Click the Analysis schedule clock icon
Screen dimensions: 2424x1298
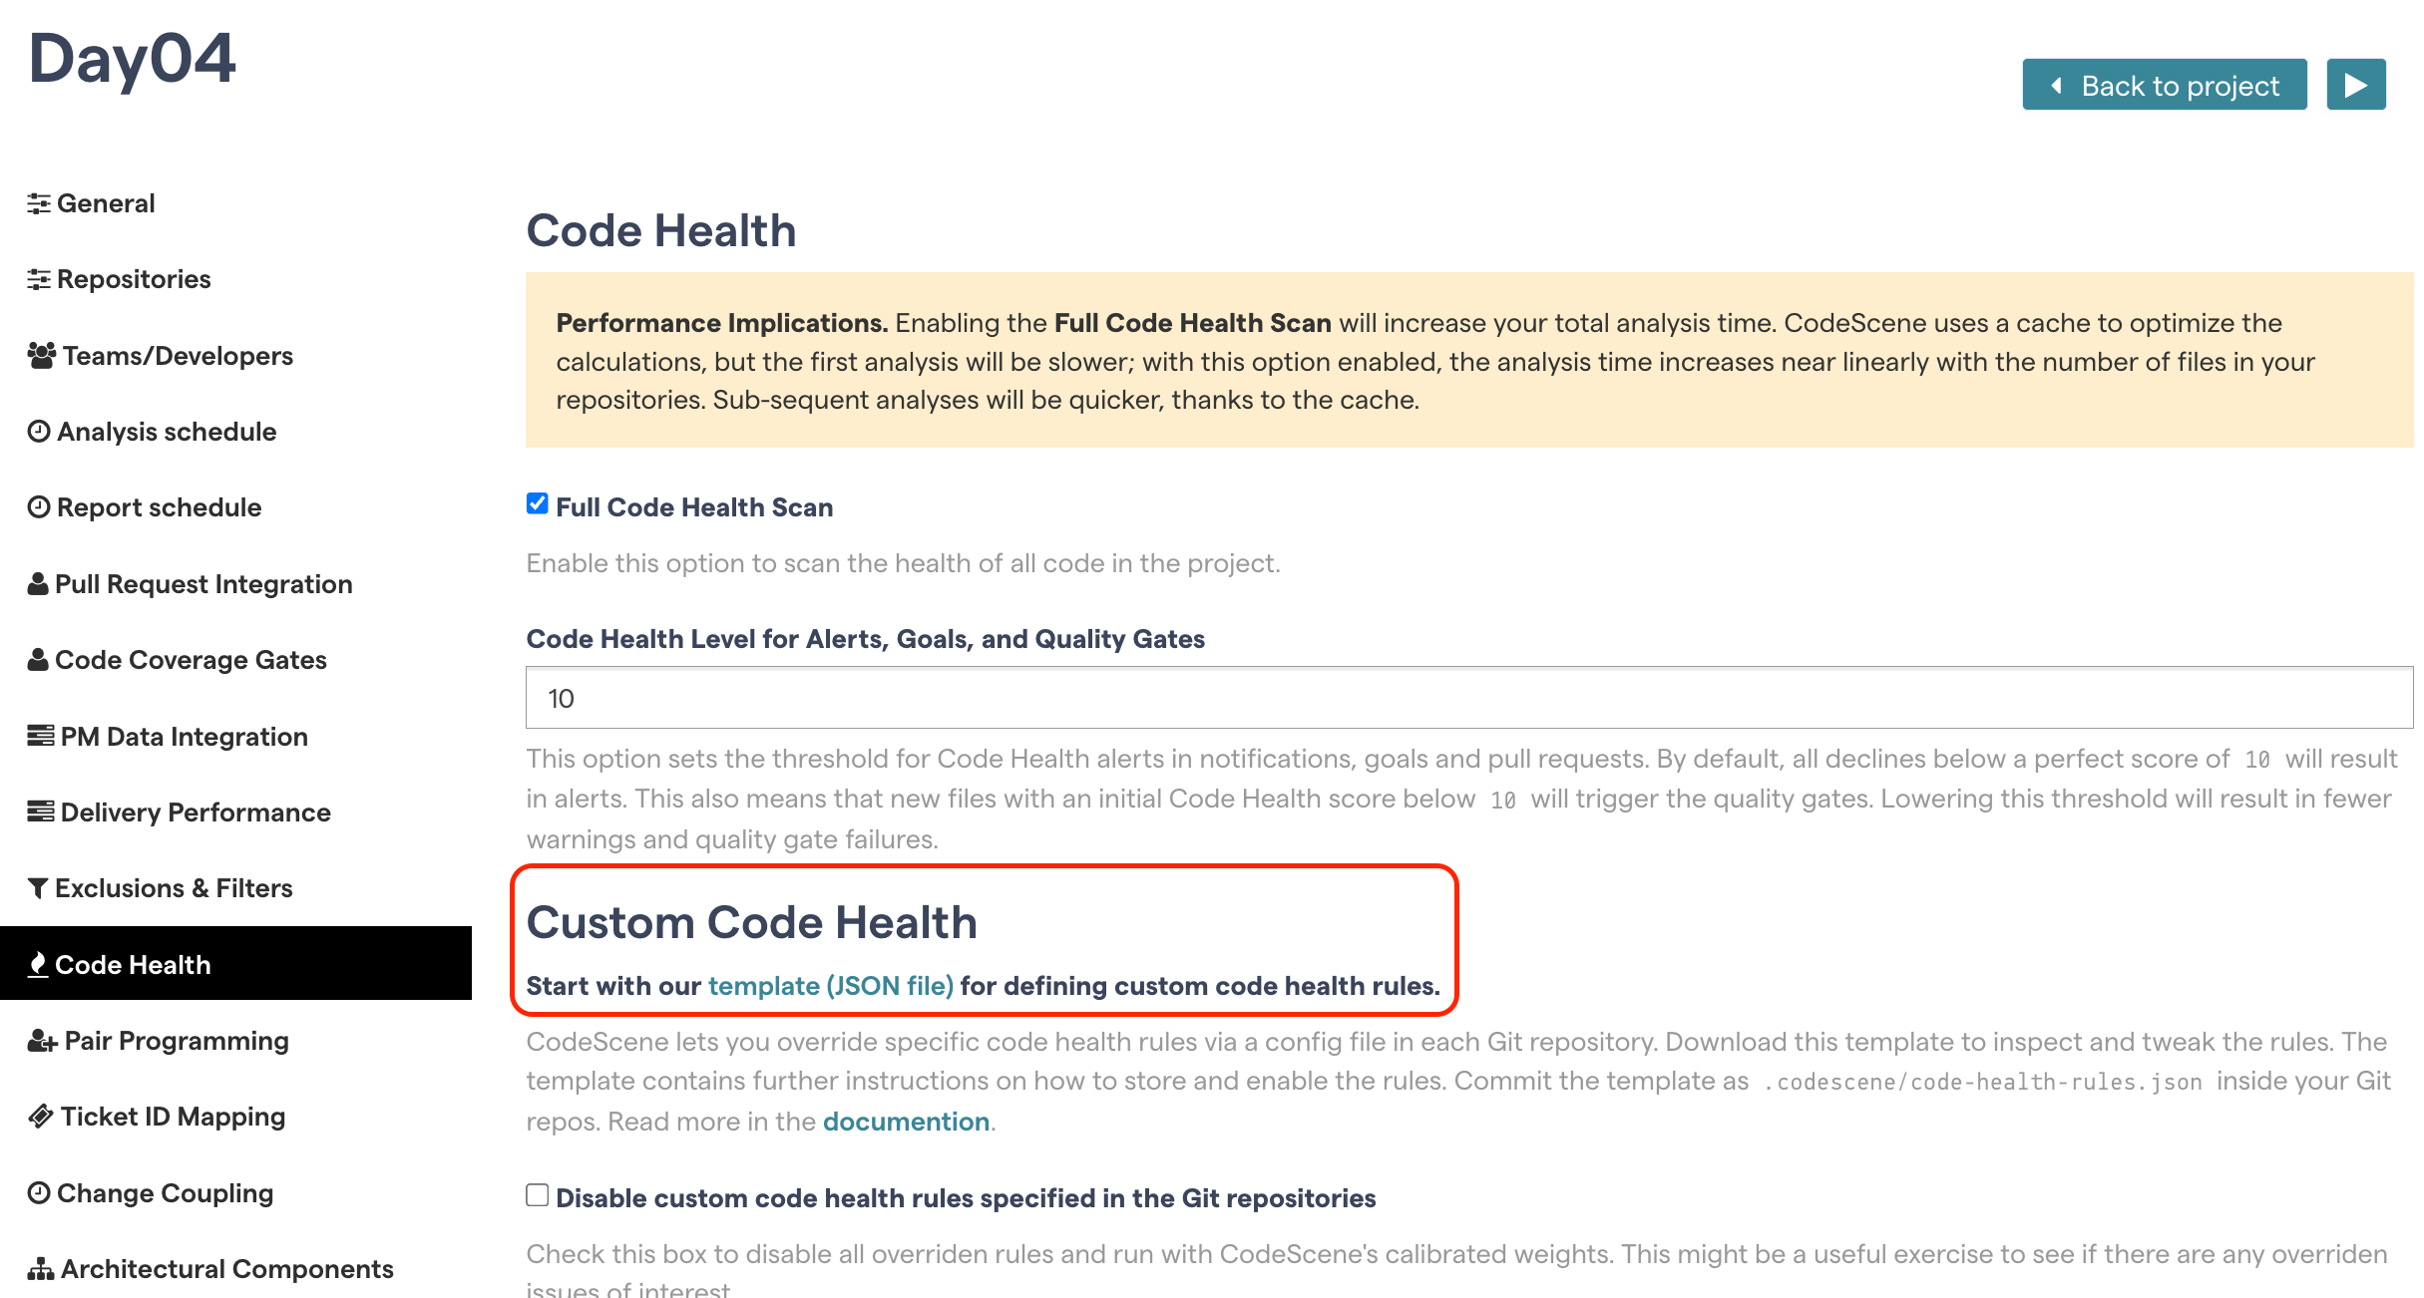(39, 432)
